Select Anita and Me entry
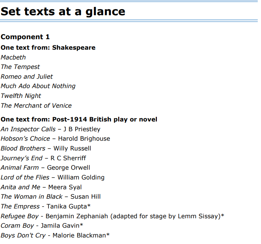 [41, 187]
